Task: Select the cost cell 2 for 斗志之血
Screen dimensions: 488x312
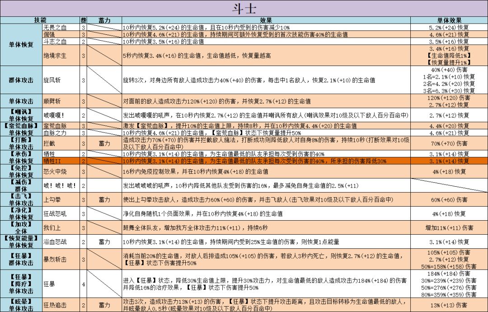Action: pyautogui.click(x=84, y=42)
